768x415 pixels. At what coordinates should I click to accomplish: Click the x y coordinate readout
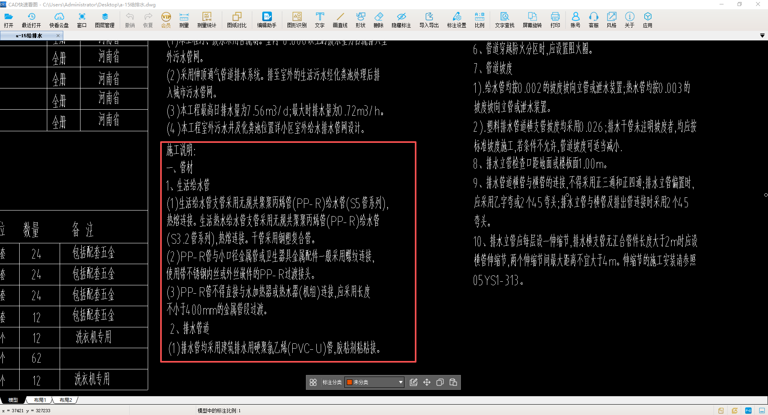tap(26, 411)
